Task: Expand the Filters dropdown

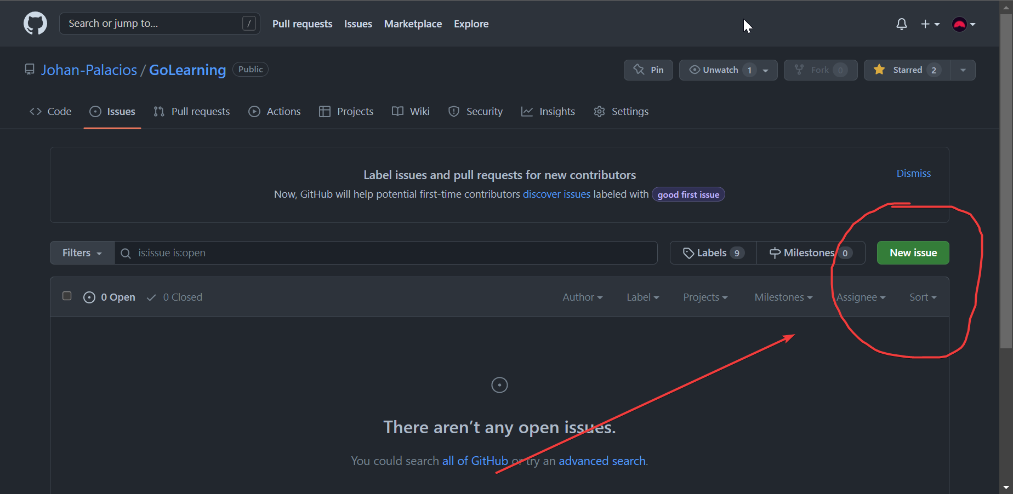Action: point(82,253)
